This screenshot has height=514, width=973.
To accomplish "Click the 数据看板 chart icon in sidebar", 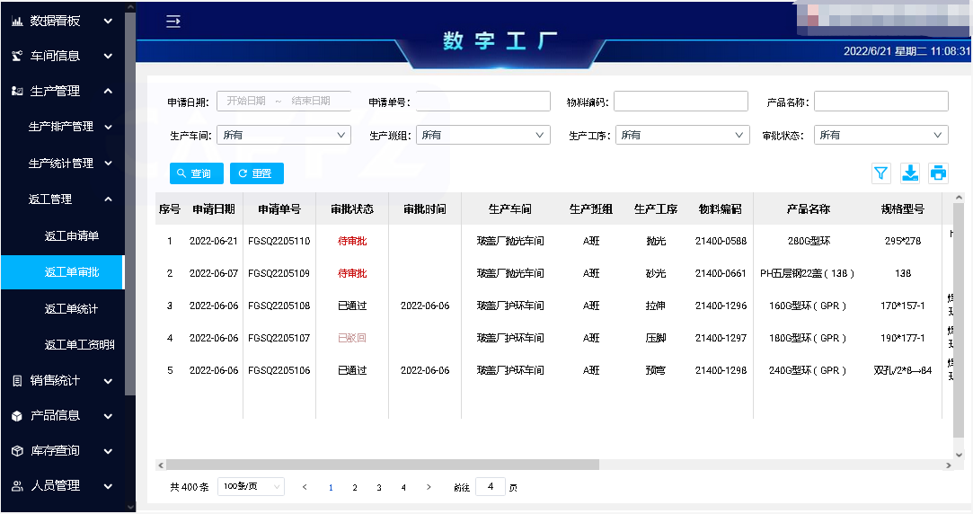I will pos(17,21).
